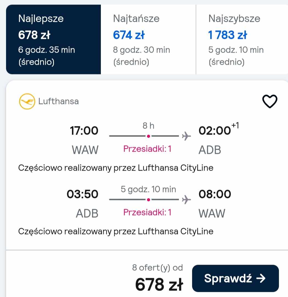This screenshot has height=297, width=288.
Task: Click the arrow on the Sprawdź button
Action: (x=261, y=278)
